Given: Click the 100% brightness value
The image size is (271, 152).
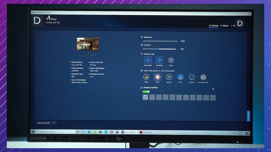Looking at the screenshot, I should point(183,41).
